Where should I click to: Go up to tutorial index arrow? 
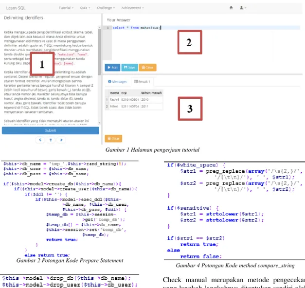coord(51,140)
